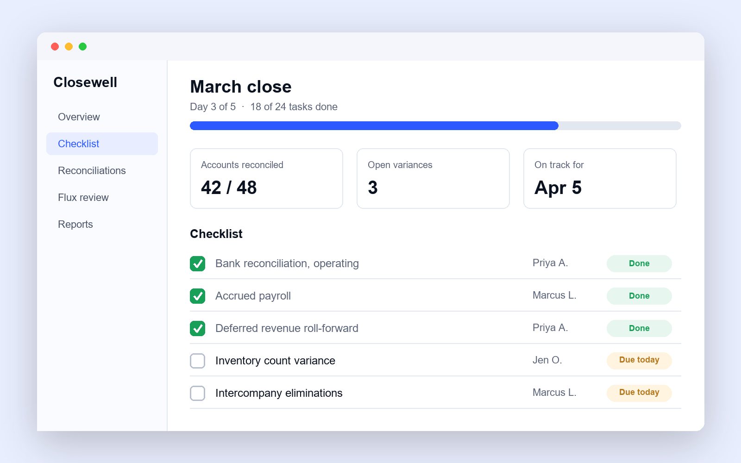Open the On track for card

pos(600,178)
